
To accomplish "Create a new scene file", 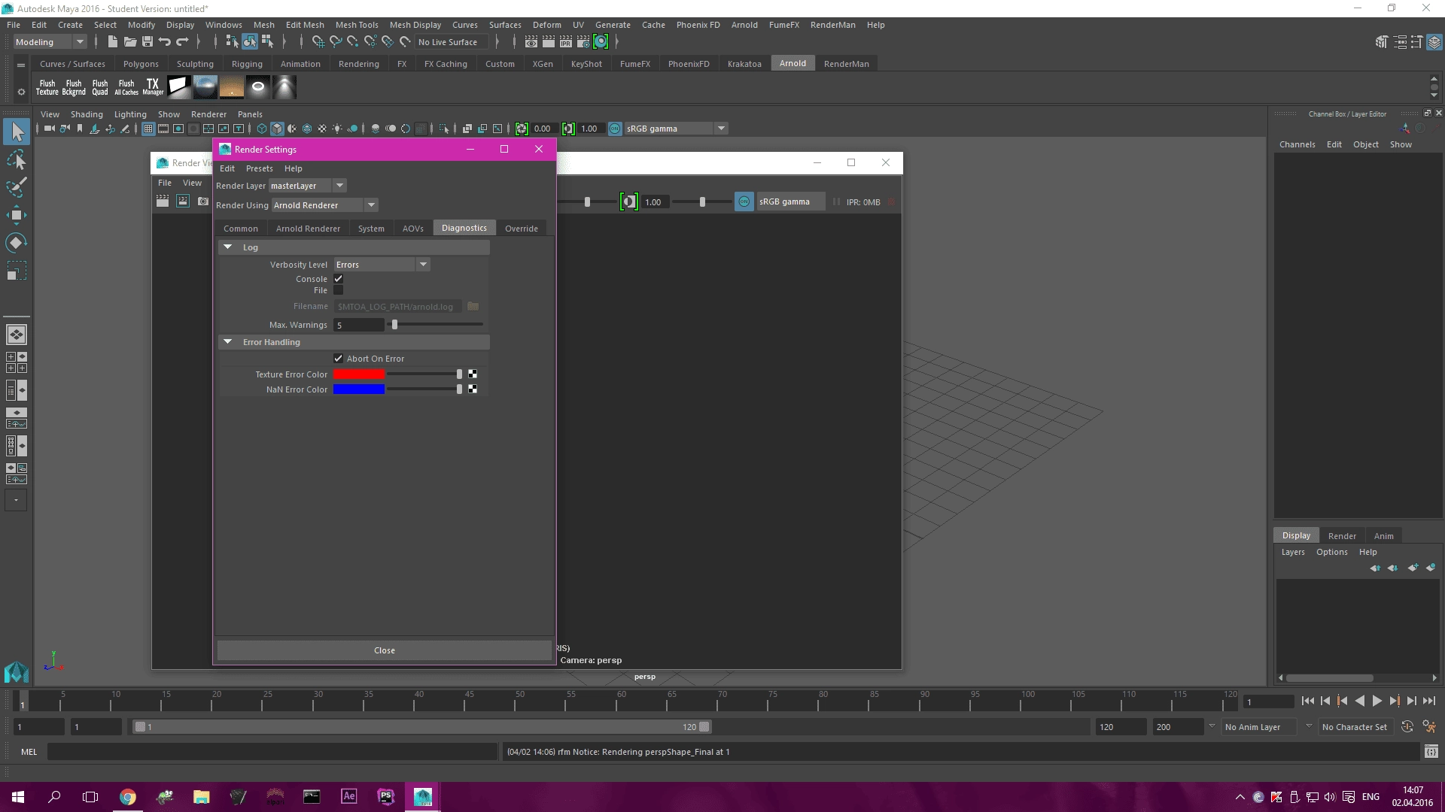I will pos(112,42).
